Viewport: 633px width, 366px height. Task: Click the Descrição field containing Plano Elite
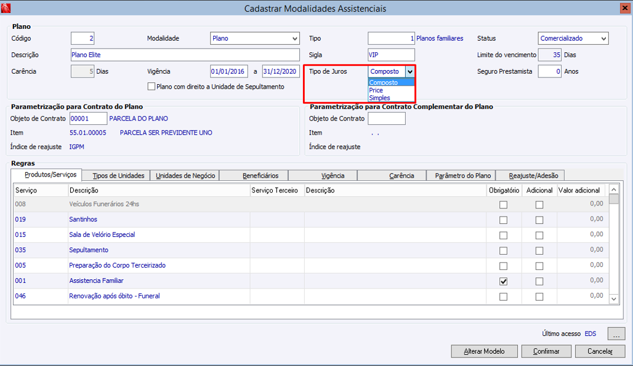tap(185, 55)
